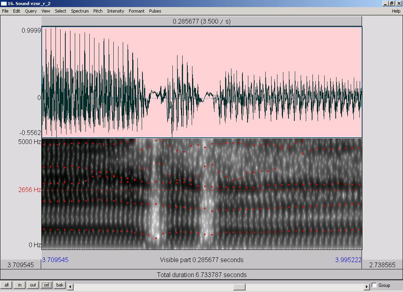This screenshot has width=403, height=292.
Task: Open the Intensity menu
Action: [115, 11]
